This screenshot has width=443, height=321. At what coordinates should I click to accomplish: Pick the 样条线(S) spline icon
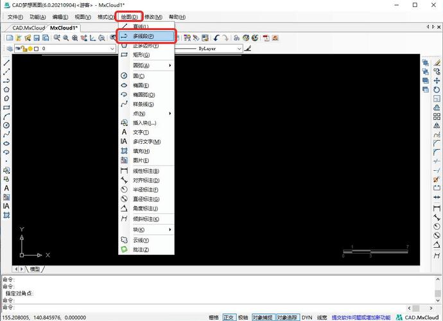point(124,104)
